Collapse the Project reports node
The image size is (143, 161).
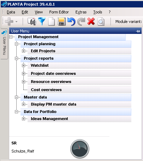click(x=16, y=59)
